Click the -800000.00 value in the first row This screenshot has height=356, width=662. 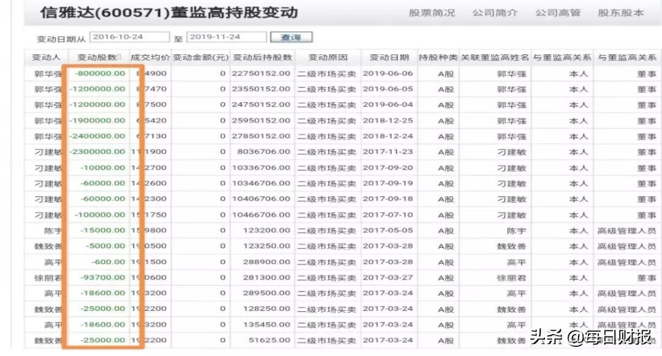[99, 73]
